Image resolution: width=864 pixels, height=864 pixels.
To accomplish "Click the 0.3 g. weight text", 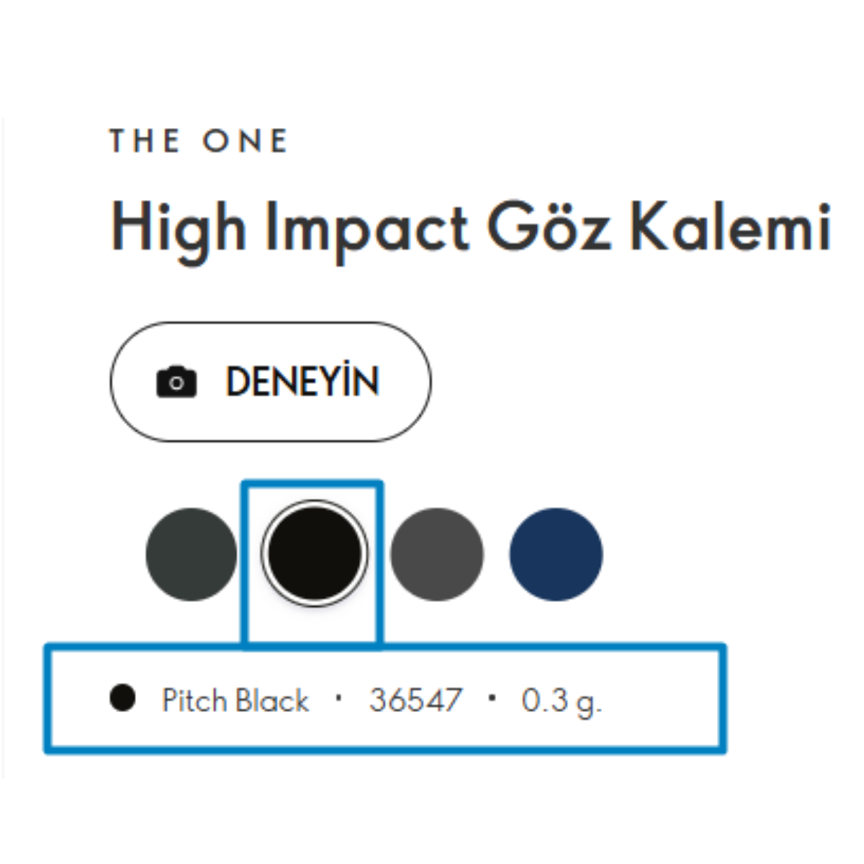I will point(561,701).
